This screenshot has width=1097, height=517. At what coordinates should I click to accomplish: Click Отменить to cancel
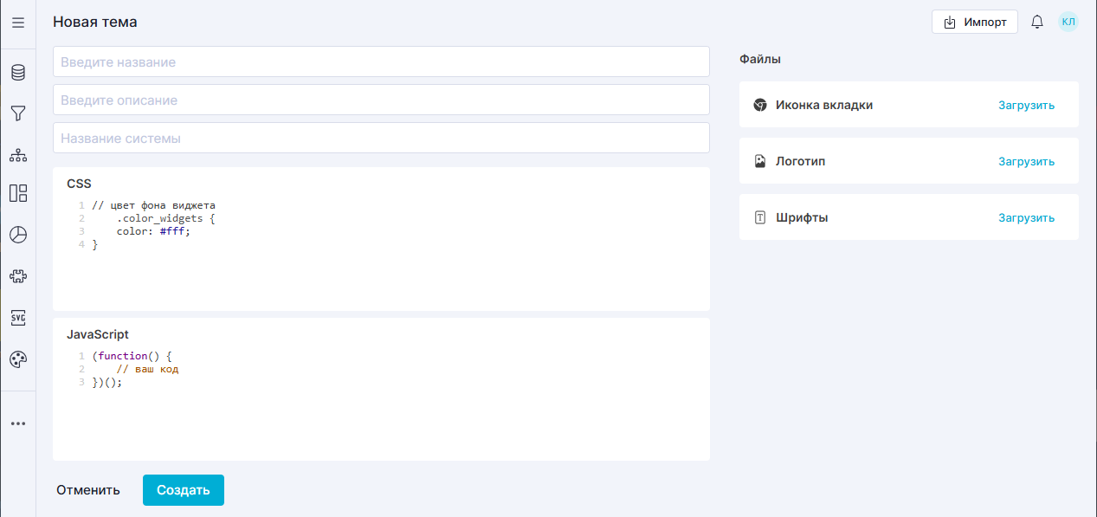click(x=88, y=490)
